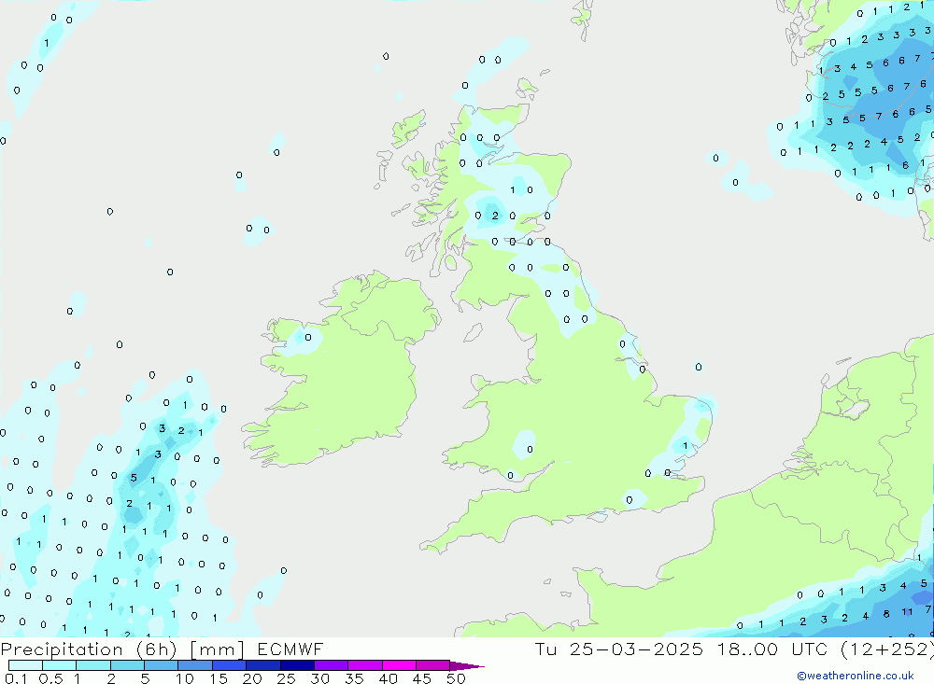
Task: Click the legend label 15
Action: tap(219, 678)
